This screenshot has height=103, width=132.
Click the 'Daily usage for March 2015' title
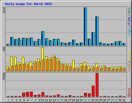click(28, 4)
